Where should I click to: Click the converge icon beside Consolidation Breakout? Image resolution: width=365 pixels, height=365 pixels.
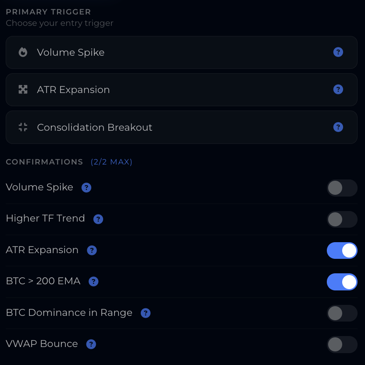click(x=22, y=127)
